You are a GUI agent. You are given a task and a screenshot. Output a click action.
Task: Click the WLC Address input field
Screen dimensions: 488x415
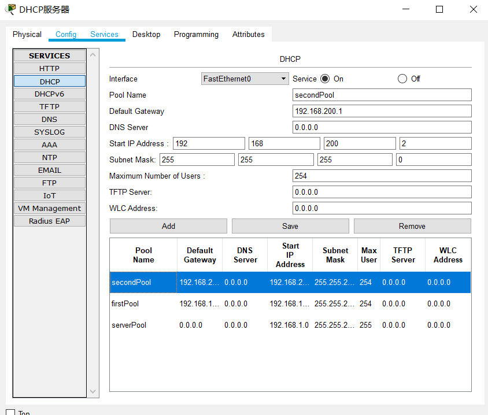click(382, 208)
